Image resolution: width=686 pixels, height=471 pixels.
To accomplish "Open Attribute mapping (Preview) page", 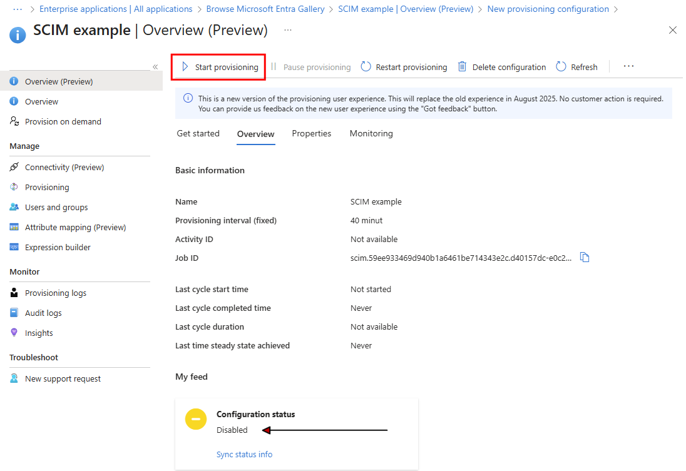I will (x=75, y=228).
